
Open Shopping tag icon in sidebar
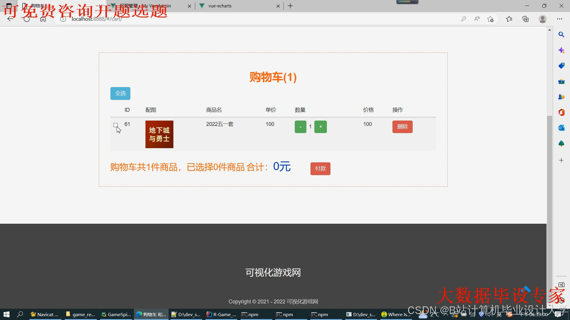pos(561,66)
